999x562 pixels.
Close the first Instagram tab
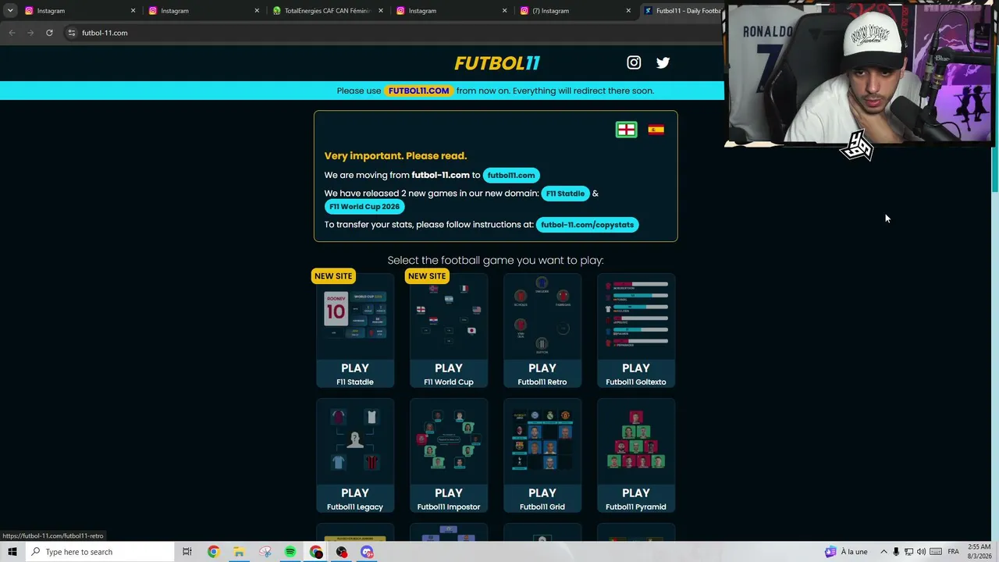(133, 11)
